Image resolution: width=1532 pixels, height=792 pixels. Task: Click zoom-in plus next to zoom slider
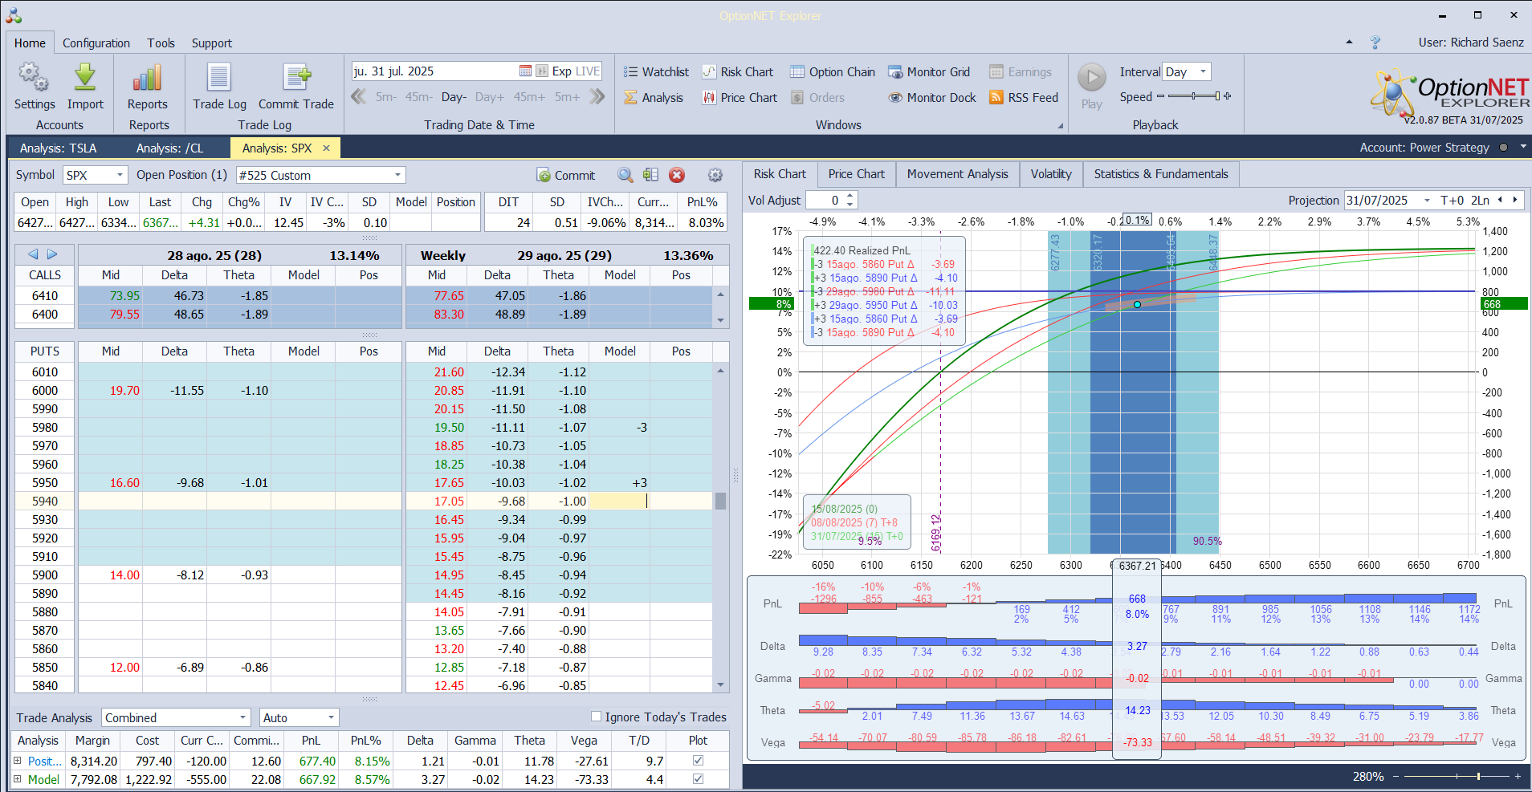tap(1518, 776)
